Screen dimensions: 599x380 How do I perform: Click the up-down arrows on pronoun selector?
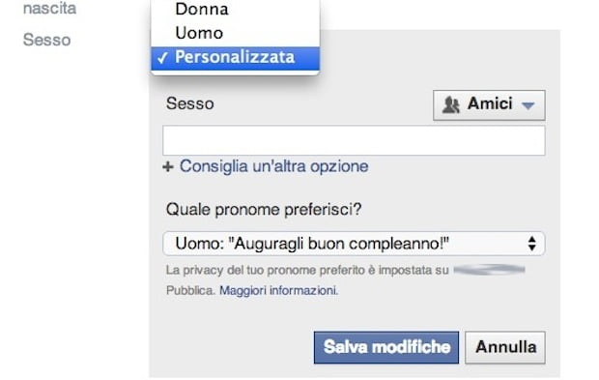point(531,244)
